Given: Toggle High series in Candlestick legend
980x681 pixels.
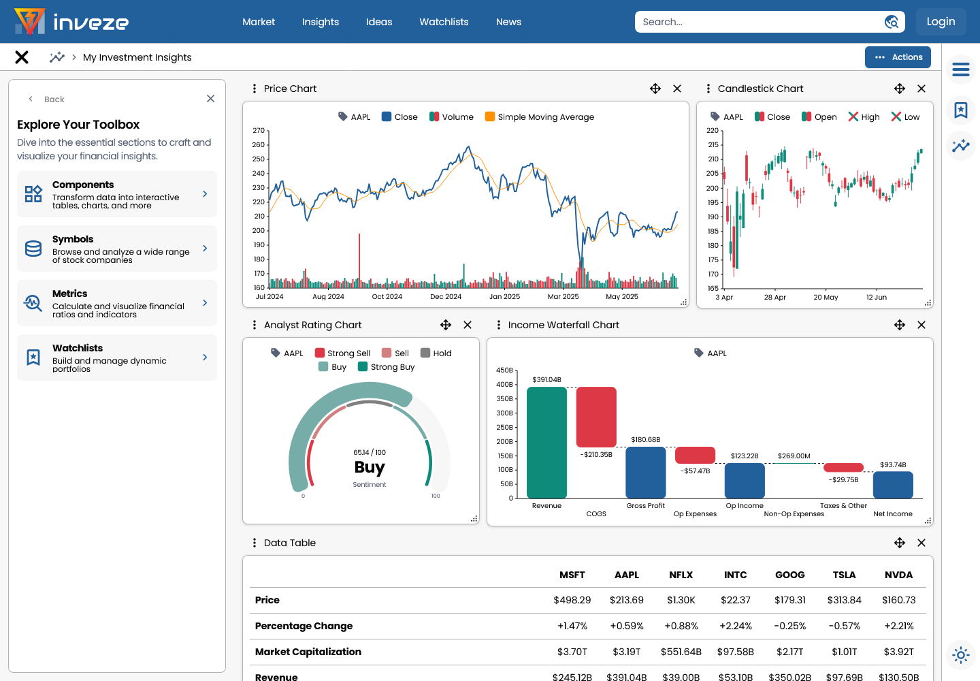Looking at the screenshot, I should pos(864,117).
